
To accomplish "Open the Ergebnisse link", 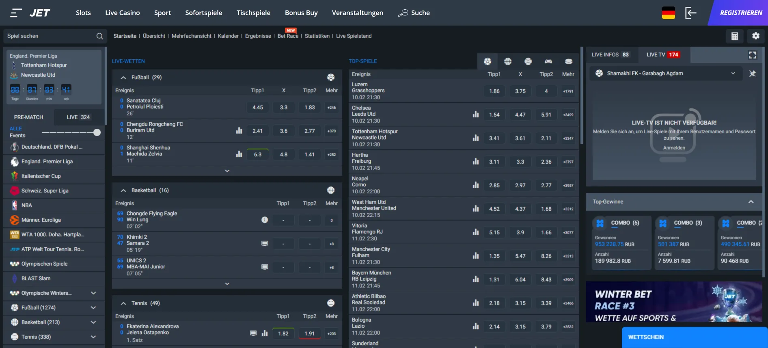I will point(258,36).
